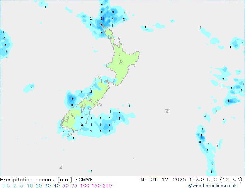245x189 pixels.
Task: Select the 150 mm legend value
Action: (96, 186)
